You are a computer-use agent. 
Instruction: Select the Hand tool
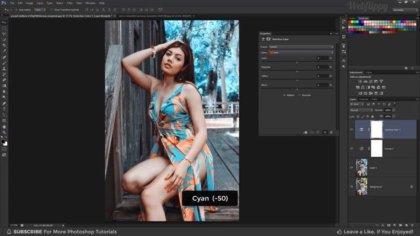pos(4,127)
